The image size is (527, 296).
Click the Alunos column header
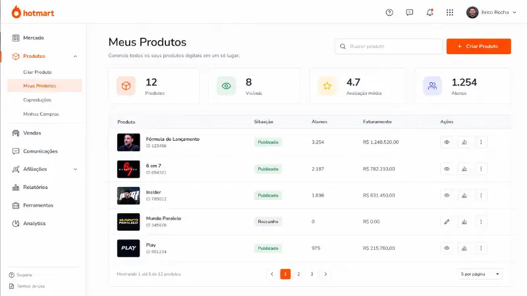click(x=319, y=122)
